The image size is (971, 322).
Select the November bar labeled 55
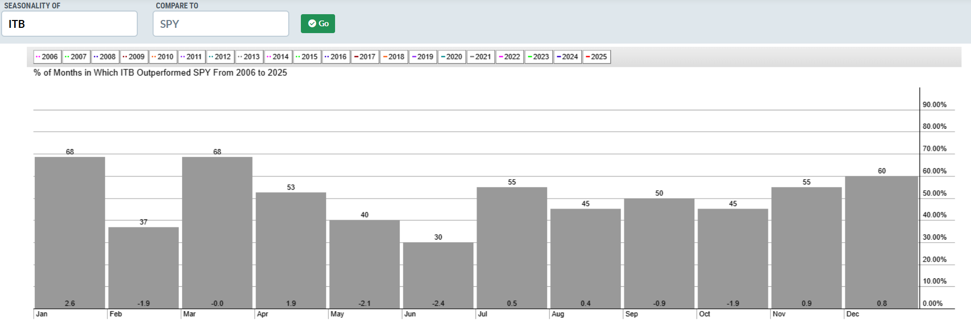coord(806,247)
